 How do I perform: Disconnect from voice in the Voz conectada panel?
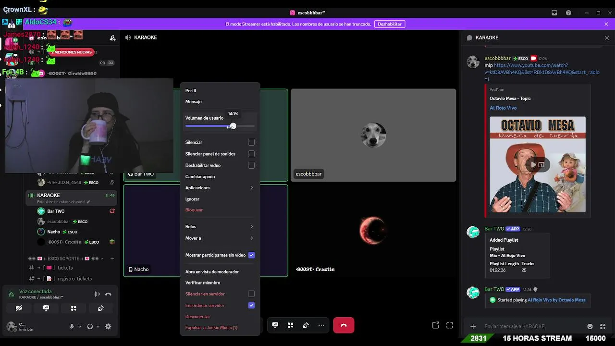pyautogui.click(x=108, y=294)
